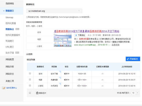This screenshot has width=142, height=106.
Task: Click the 下载地址 download button
Action: [80, 35]
